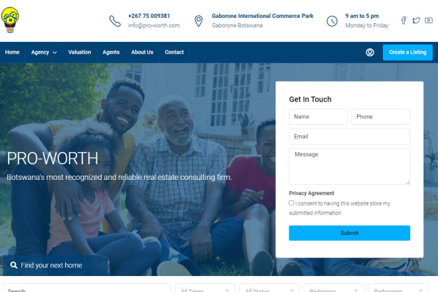438x292 pixels.
Task: Focus the Email input field
Action: 350,136
